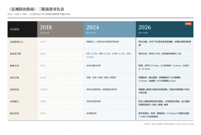201x135 pixels.
Task: Click the 储备参考值 row label
Action: click(15, 54)
